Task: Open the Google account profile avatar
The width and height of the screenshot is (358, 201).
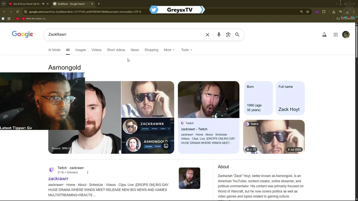Action: pos(346,35)
